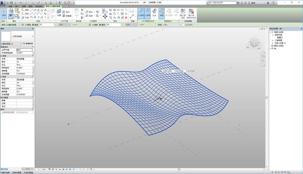The width and height of the screenshot is (303, 174).
Task: Click 载入到项目 load into project icon
Action: (x=183, y=13)
